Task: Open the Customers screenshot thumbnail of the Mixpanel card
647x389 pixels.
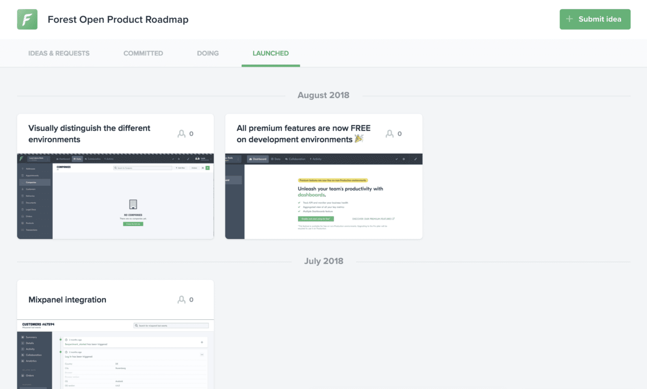Action: (116, 354)
